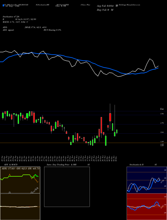Click the 'MACD: 1.71, 1.67, 0.04' line

(15, 22)
